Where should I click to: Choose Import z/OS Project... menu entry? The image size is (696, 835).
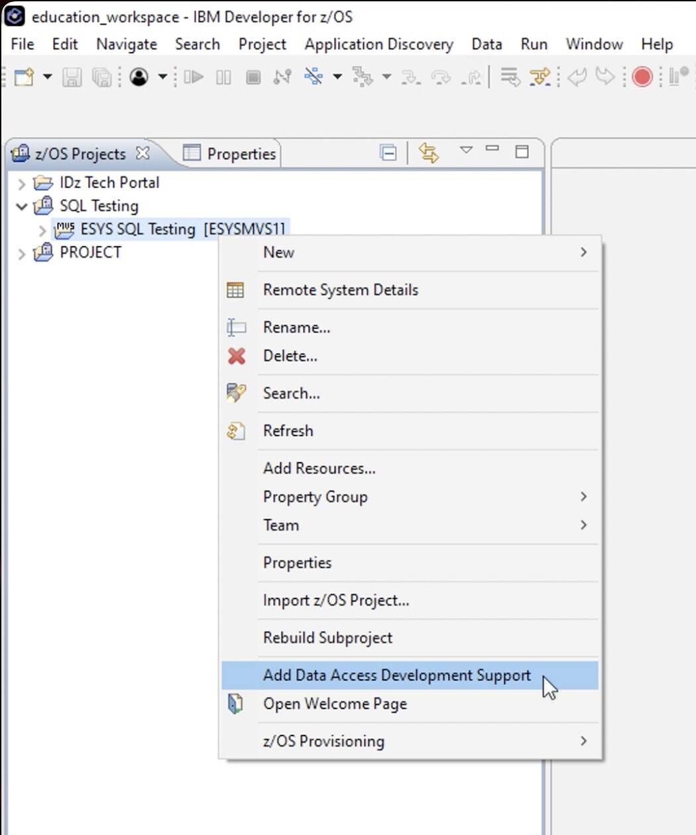pos(410,600)
